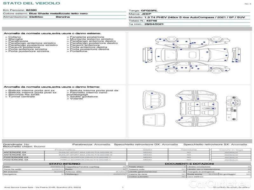Click the 'Fanaleria posteriore' entry

click(x=87, y=37)
